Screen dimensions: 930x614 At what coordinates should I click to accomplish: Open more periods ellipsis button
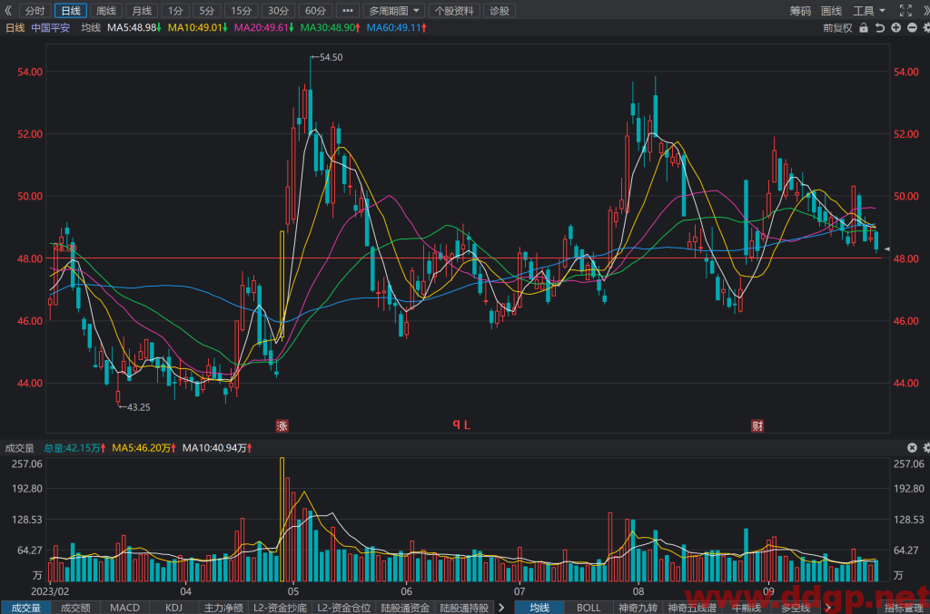click(348, 11)
